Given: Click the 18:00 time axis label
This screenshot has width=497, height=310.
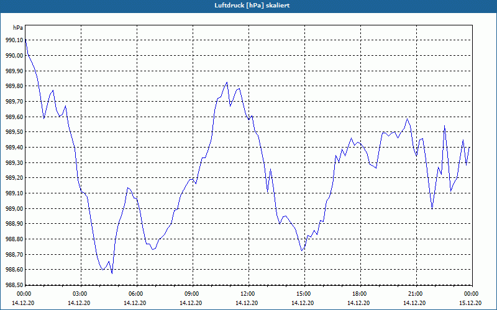Looking at the screenshot, I should coord(360,294).
